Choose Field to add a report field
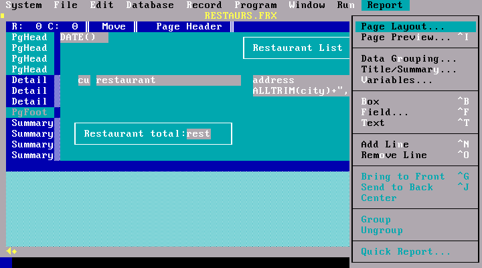This screenshot has width=482, height=268. (375, 113)
